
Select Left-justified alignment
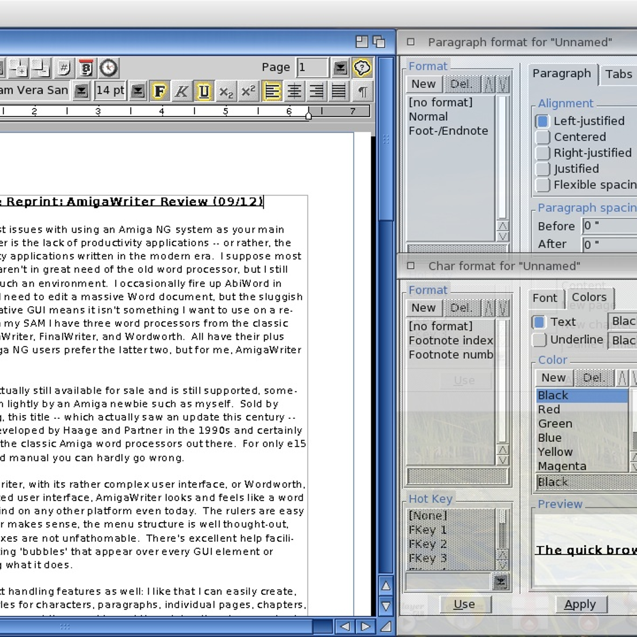542,121
